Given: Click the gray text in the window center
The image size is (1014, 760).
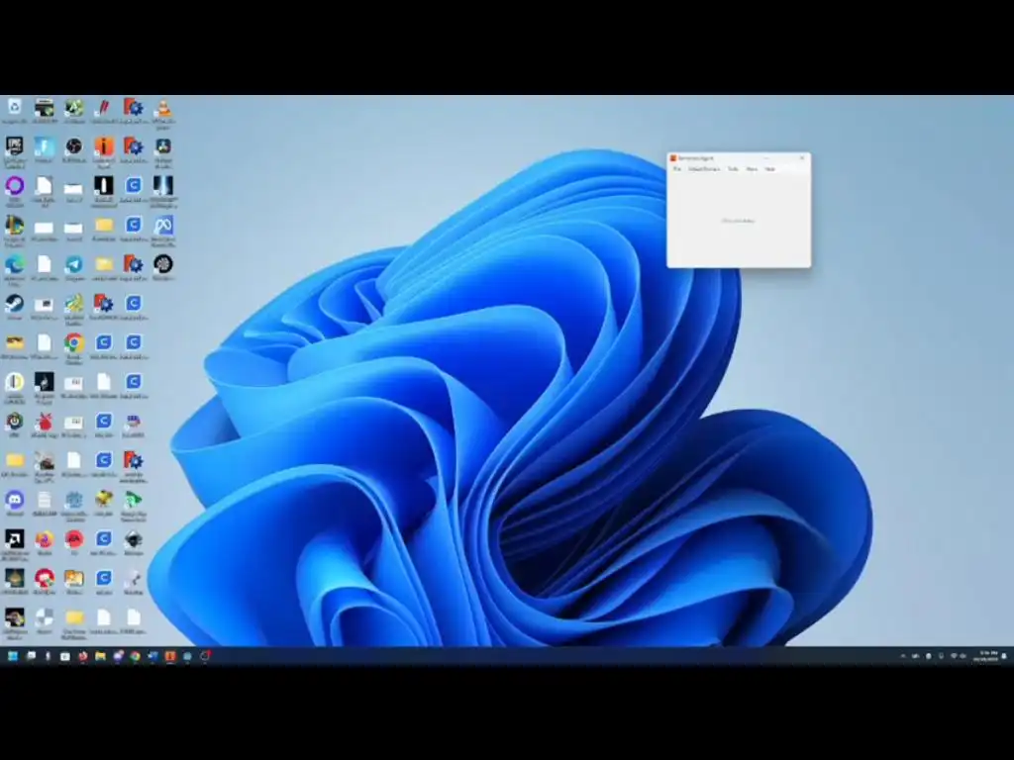Looking at the screenshot, I should [738, 221].
